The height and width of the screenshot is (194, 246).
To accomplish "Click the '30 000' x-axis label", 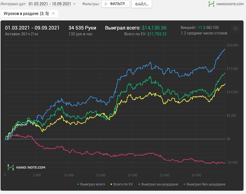I will [196, 175].
